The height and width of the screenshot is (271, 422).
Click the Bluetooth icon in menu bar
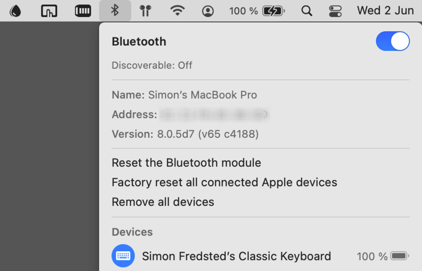tap(115, 11)
